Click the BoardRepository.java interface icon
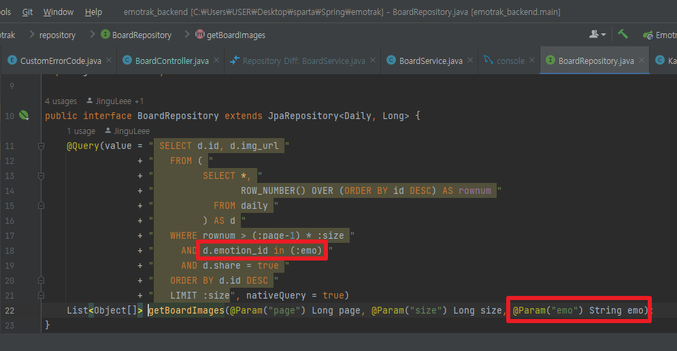 click(550, 60)
